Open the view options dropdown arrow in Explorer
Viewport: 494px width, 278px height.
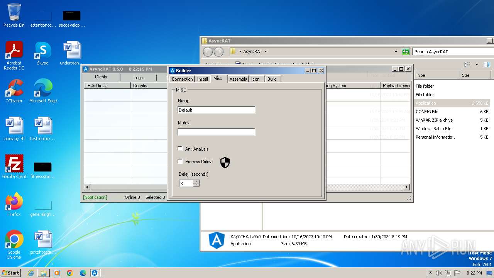[477, 64]
